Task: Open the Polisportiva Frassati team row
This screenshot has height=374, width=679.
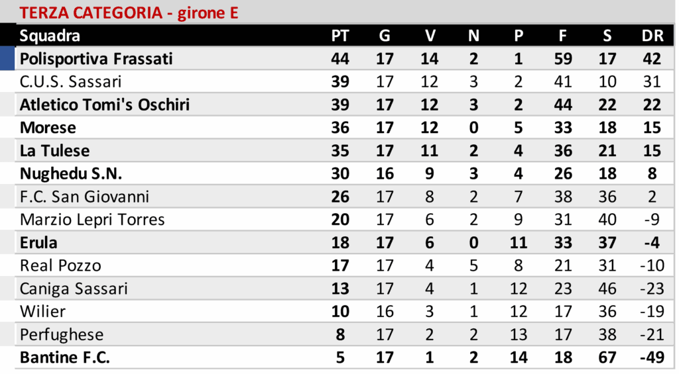Action: pos(96,59)
